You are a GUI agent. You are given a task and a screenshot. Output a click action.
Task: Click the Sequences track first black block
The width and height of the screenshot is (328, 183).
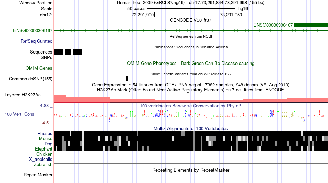click(58, 52)
